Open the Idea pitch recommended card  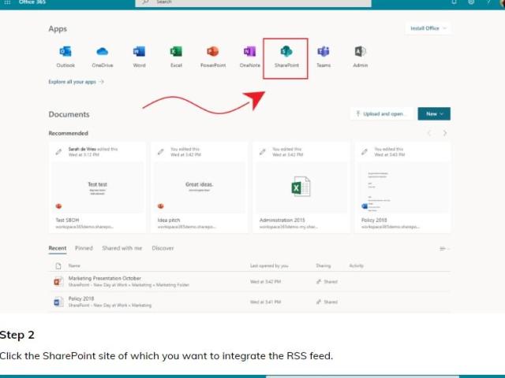pyautogui.click(x=200, y=188)
